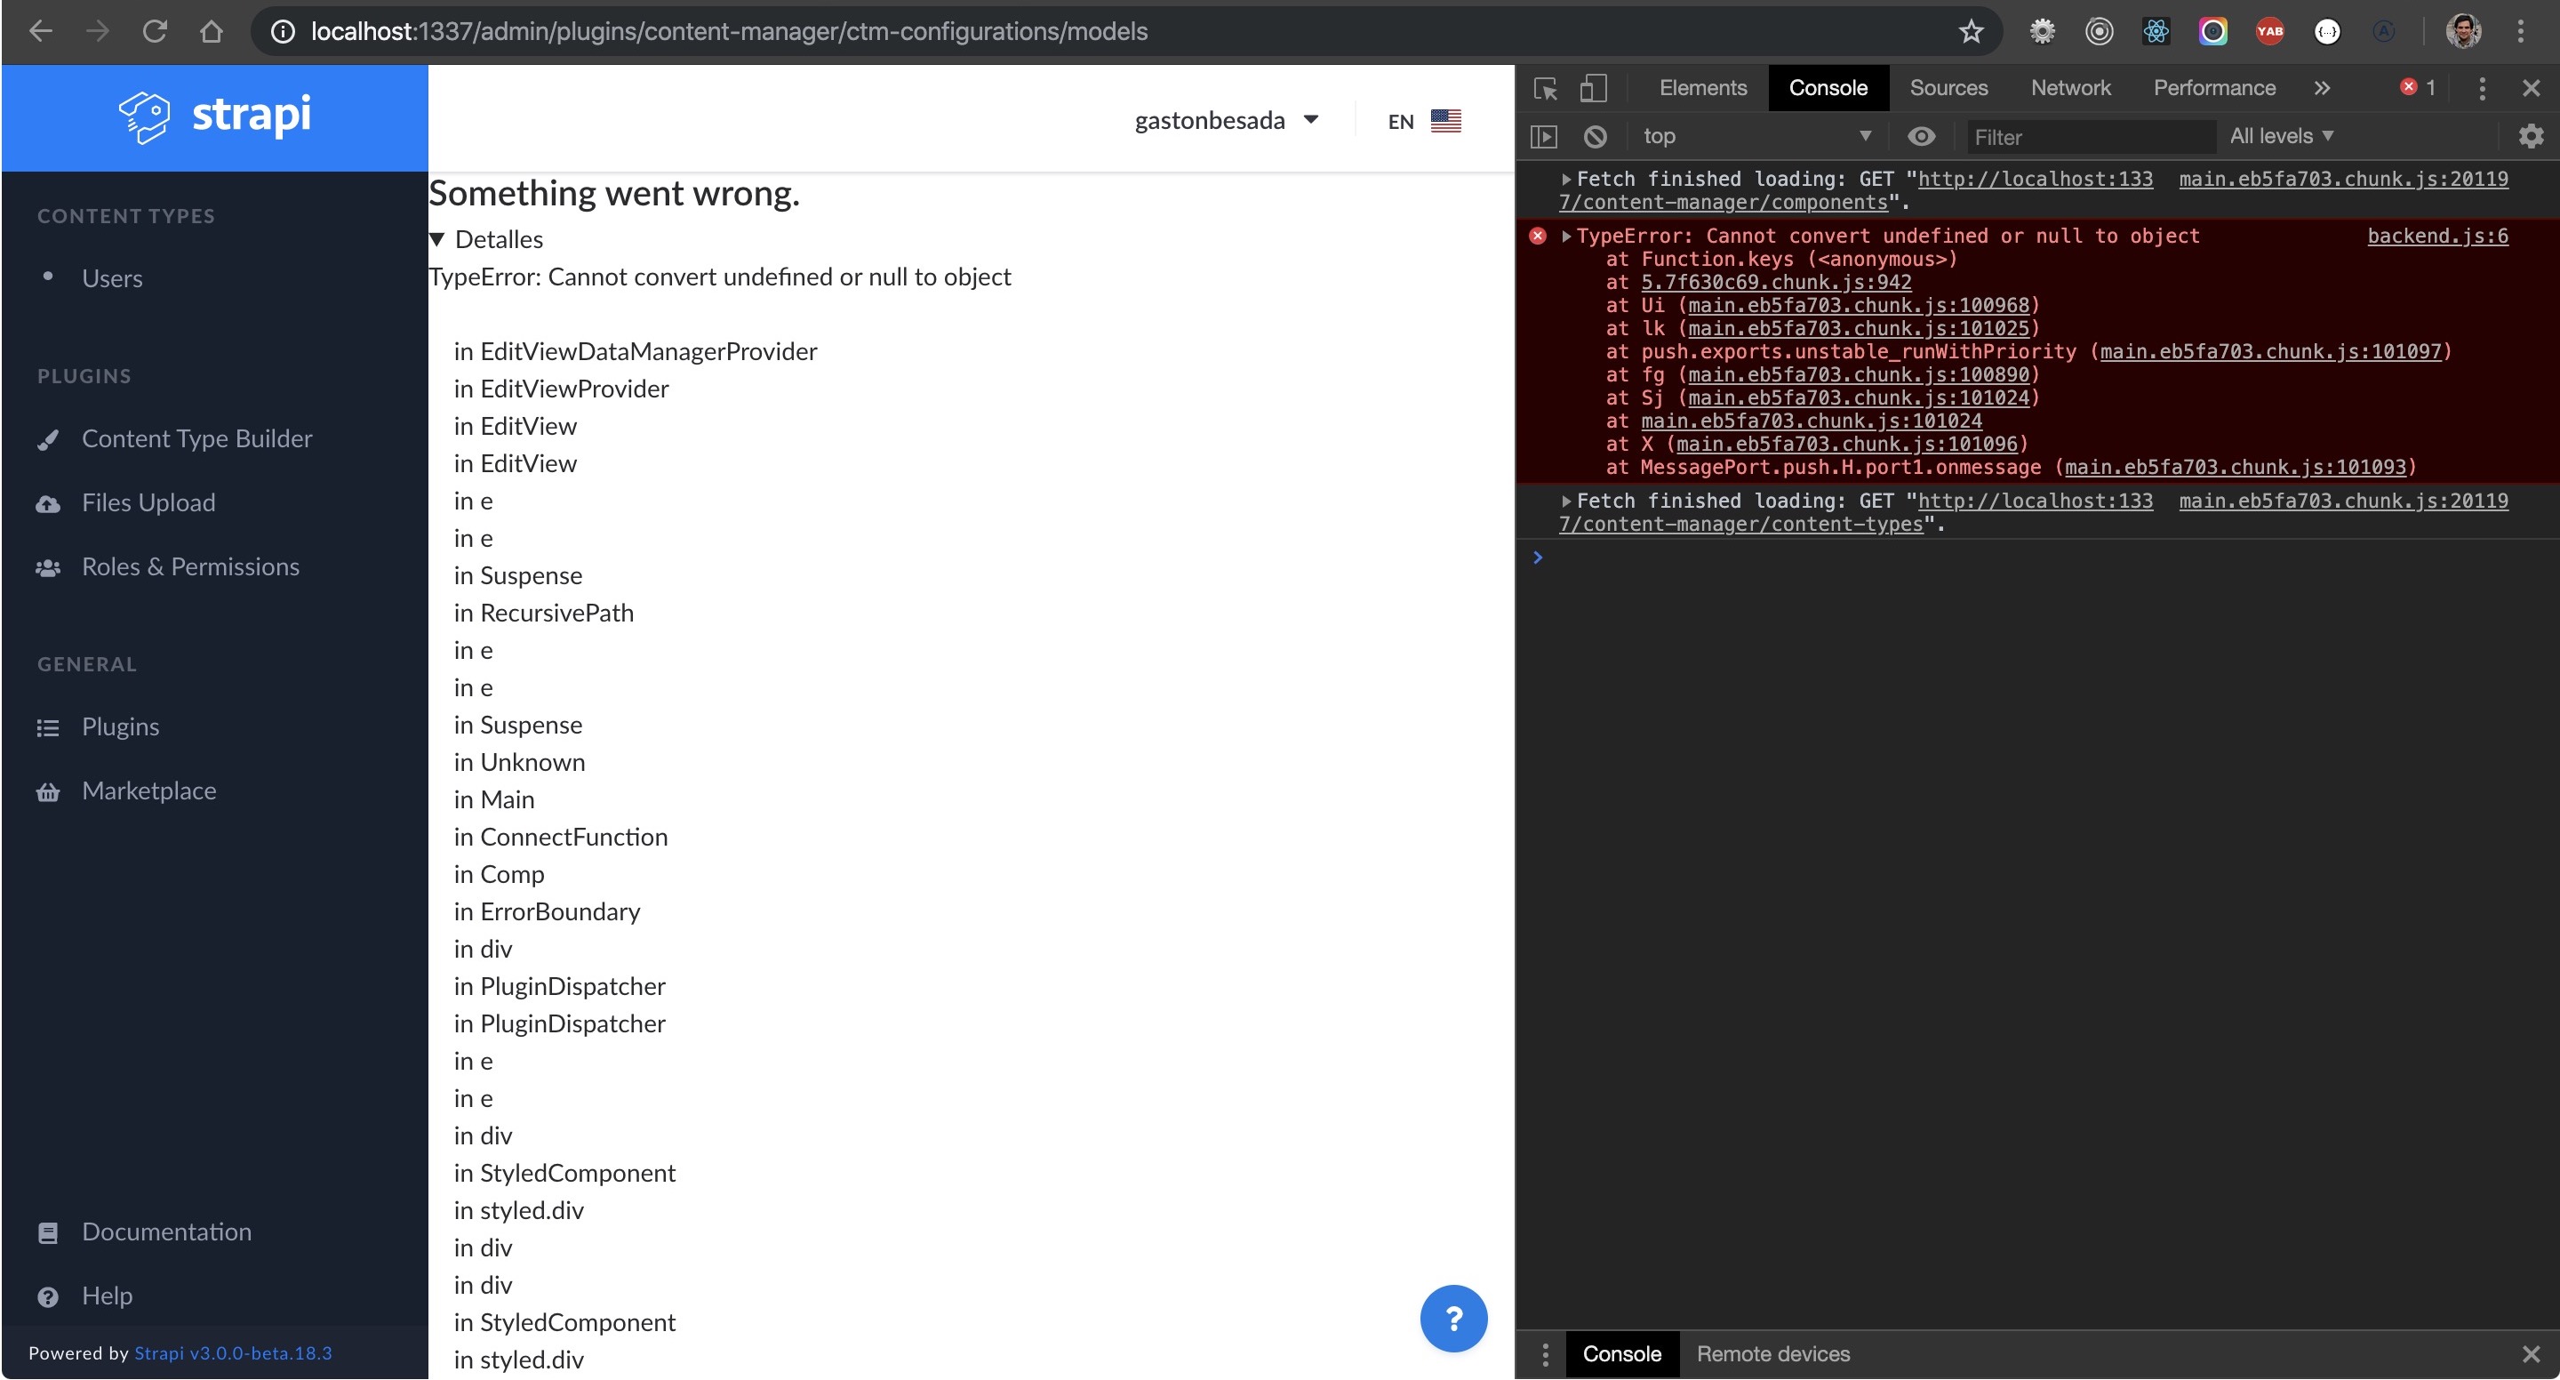Expand the TypeError console message
The width and height of the screenshot is (2560, 1380).
(x=1566, y=236)
